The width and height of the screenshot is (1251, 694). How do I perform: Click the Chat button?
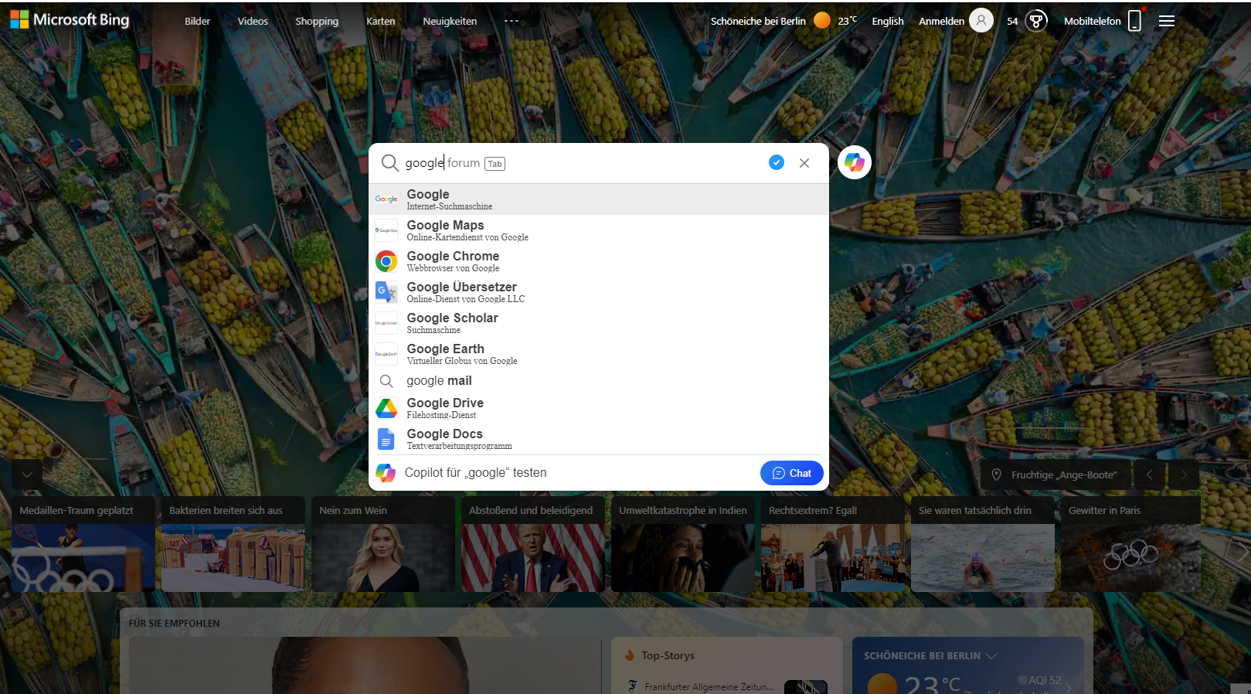[792, 473]
